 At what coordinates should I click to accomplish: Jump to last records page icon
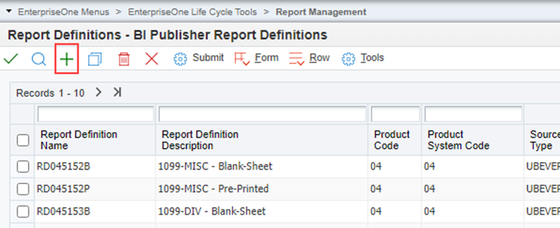pyautogui.click(x=117, y=92)
